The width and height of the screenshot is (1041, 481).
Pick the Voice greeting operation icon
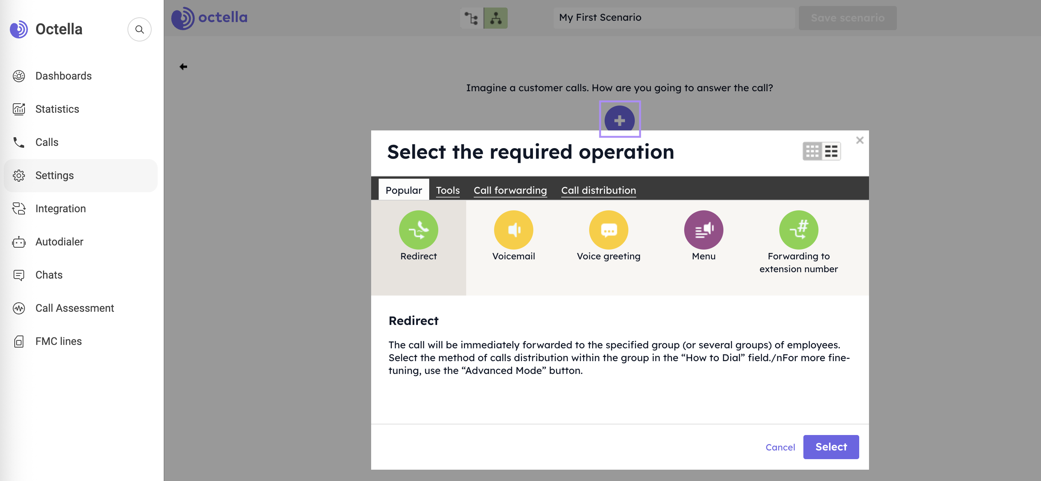coord(608,230)
